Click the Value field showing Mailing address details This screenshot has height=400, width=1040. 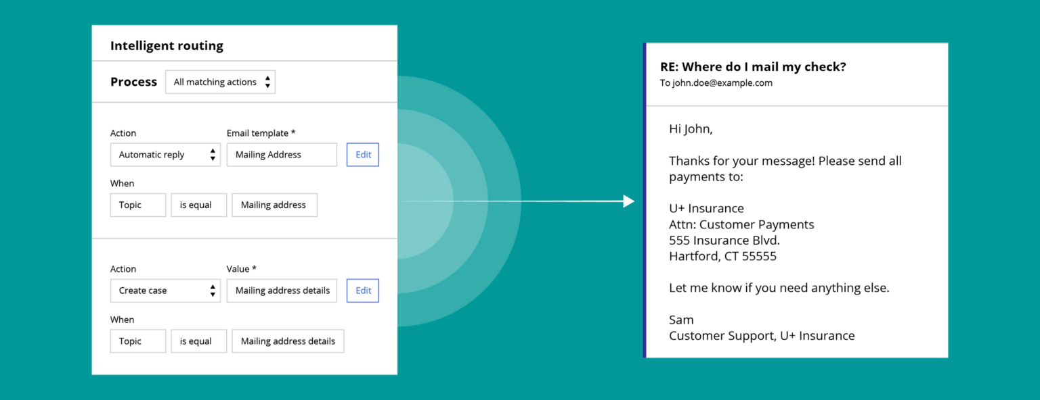(282, 291)
